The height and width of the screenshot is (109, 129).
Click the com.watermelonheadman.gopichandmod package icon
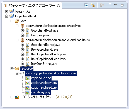pos(22,26)
